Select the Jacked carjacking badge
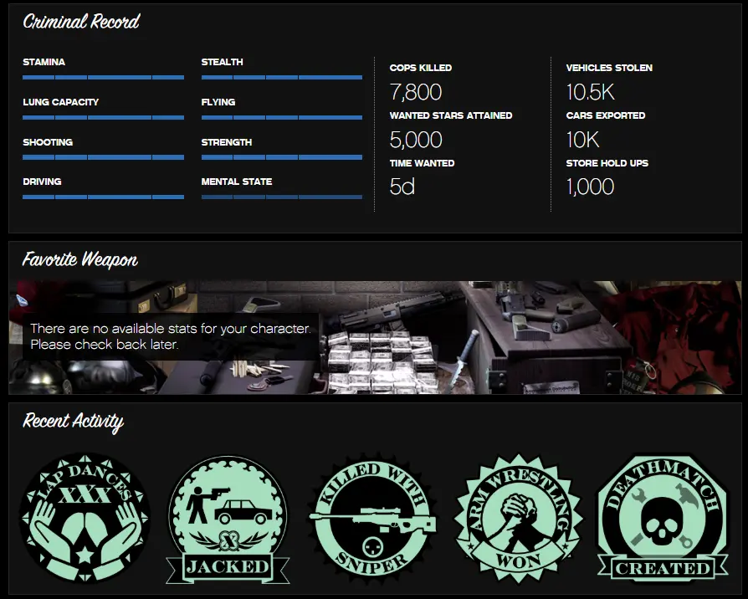 click(228, 519)
